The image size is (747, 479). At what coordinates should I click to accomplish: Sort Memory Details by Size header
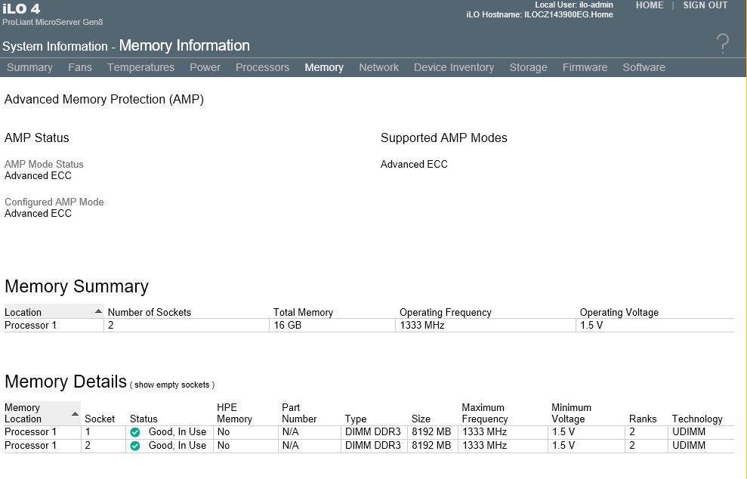pos(421,419)
